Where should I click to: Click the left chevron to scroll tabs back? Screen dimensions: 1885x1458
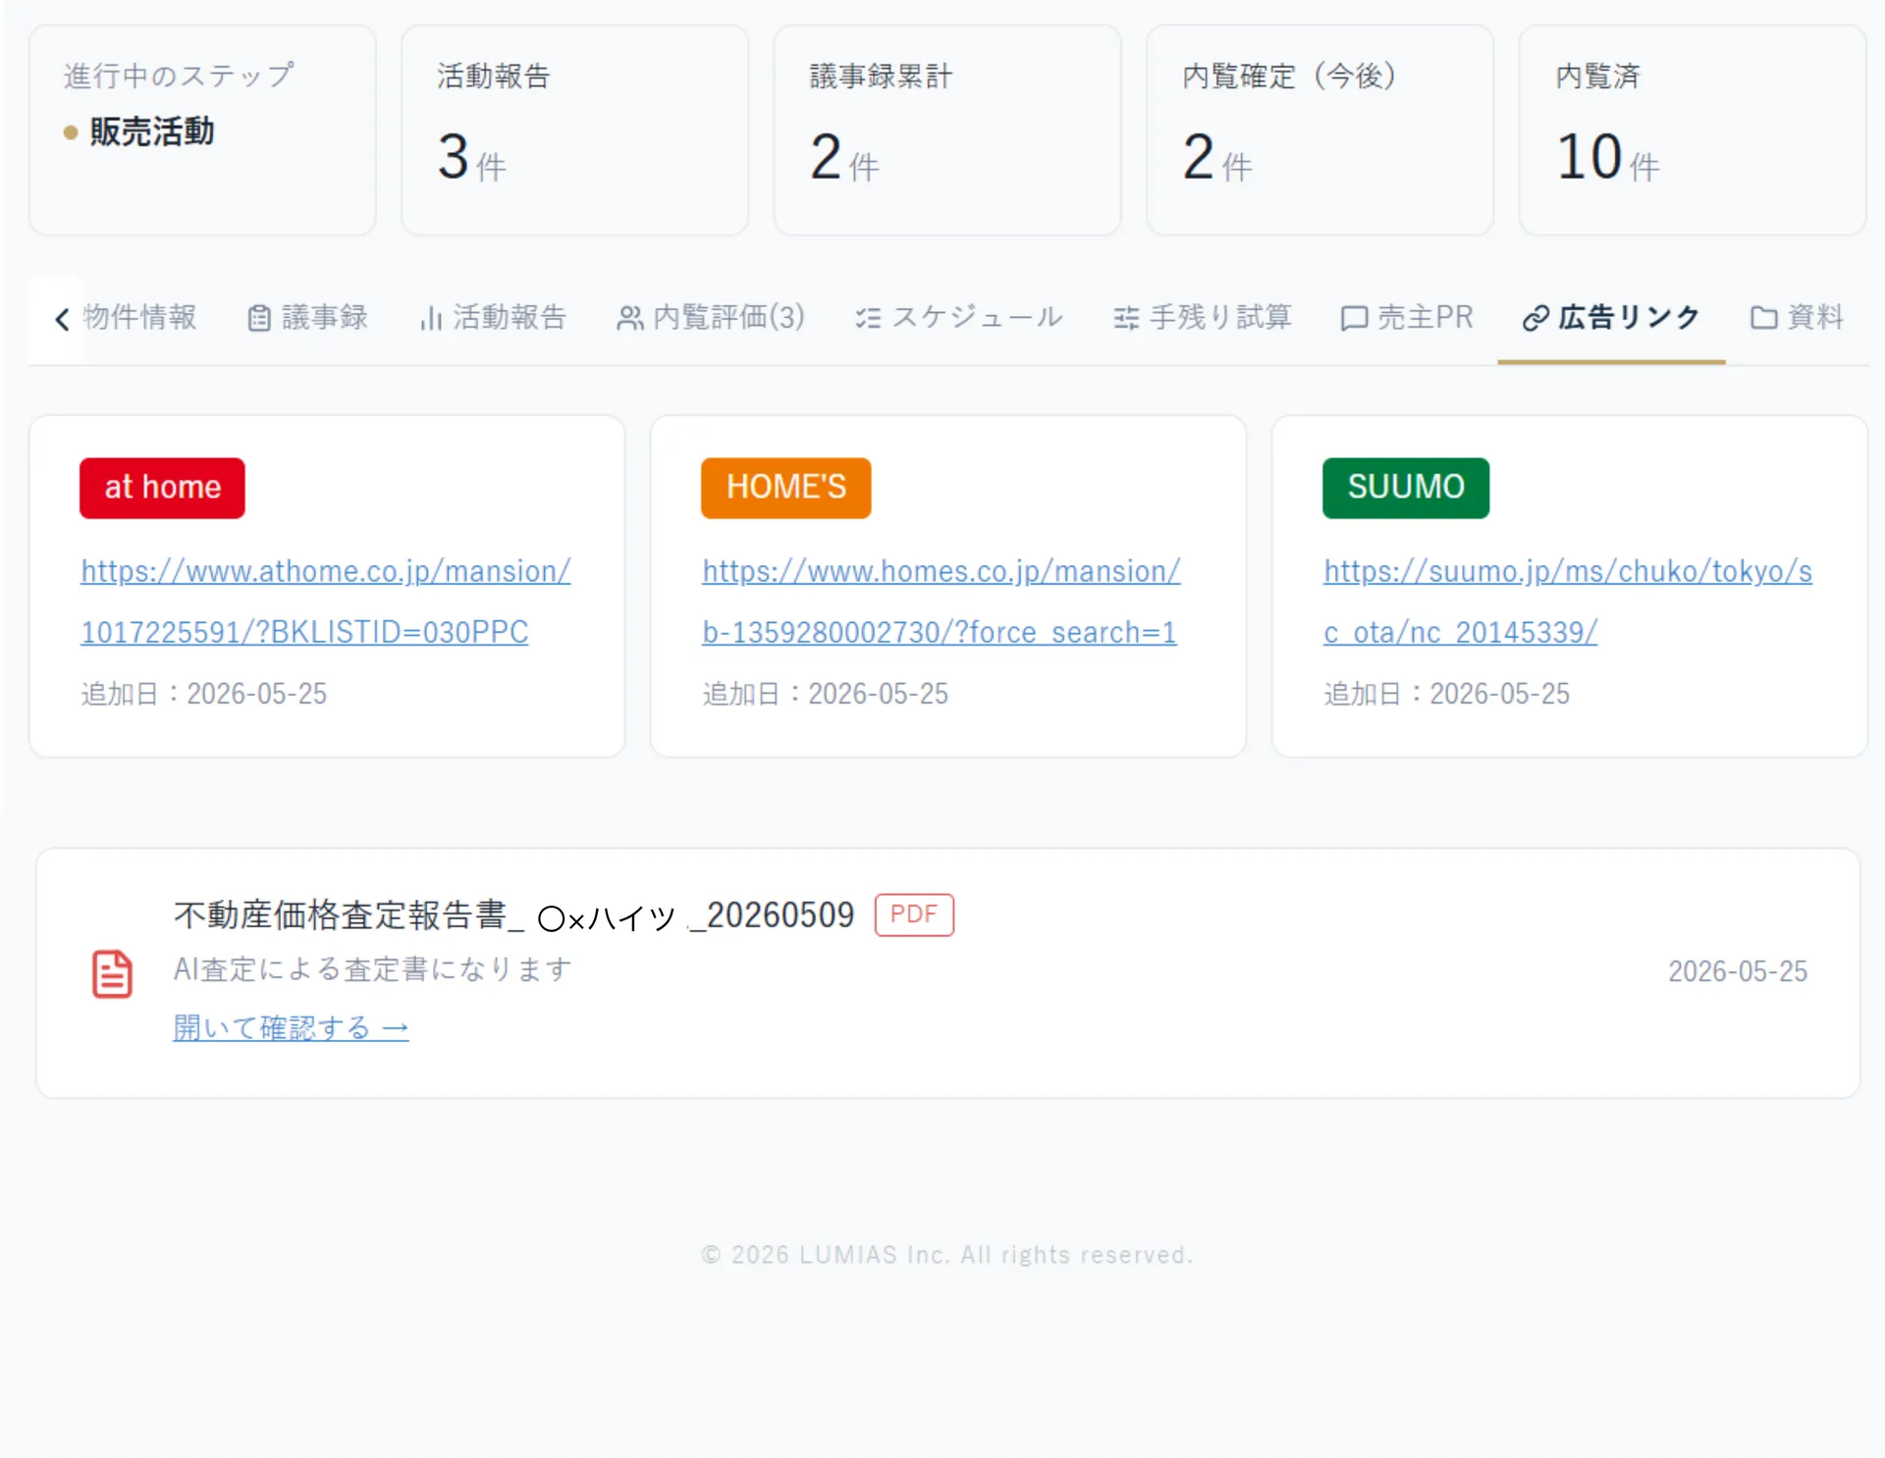[x=62, y=319]
